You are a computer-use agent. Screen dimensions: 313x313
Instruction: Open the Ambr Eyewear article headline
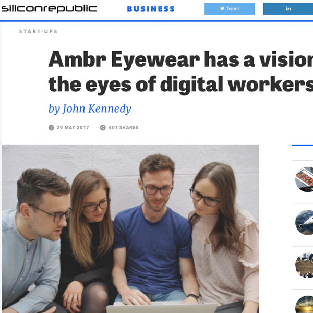click(180, 72)
